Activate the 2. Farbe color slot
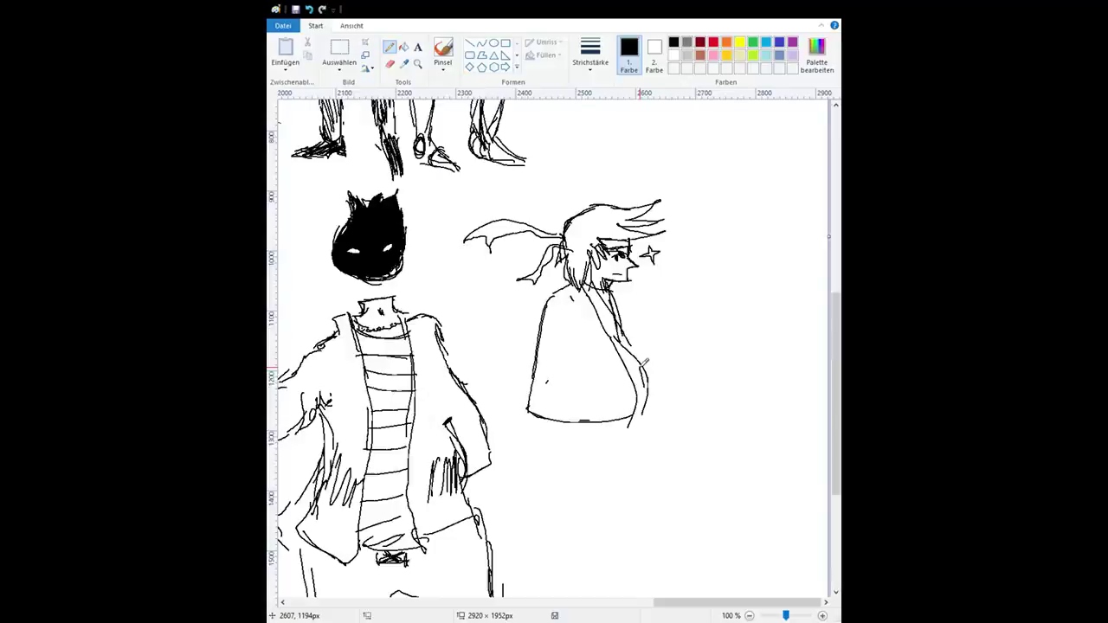This screenshot has width=1108, height=623. click(654, 55)
